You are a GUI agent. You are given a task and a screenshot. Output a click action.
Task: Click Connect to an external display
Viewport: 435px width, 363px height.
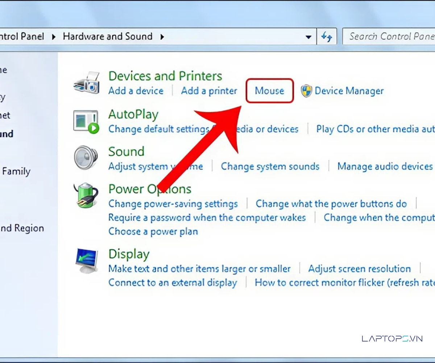point(173,283)
